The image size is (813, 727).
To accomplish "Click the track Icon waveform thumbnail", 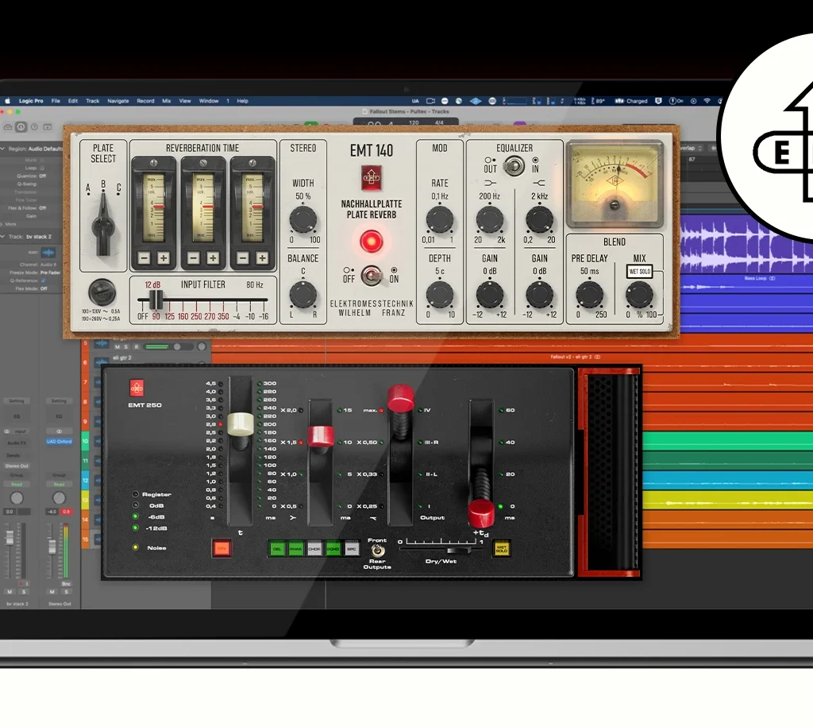I will tap(48, 253).
